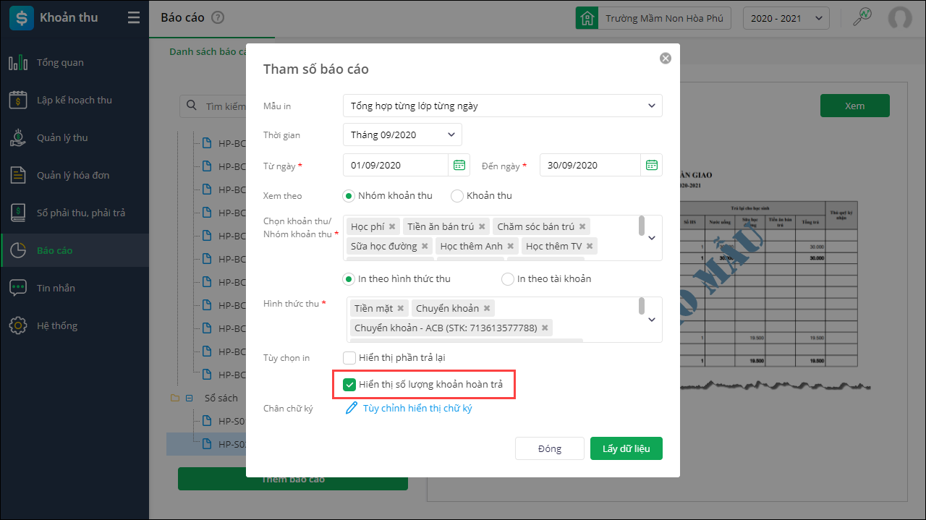Click the Quản lý thu hand-coin icon
Viewport: 926px width, 520px height.
coord(18,137)
